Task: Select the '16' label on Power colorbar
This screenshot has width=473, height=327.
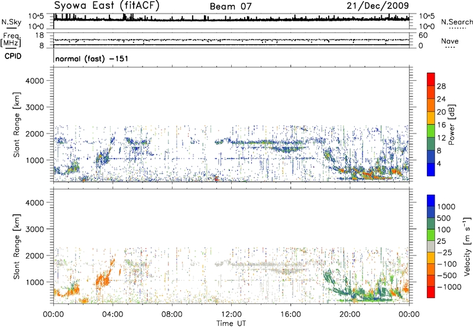Action: point(441,125)
